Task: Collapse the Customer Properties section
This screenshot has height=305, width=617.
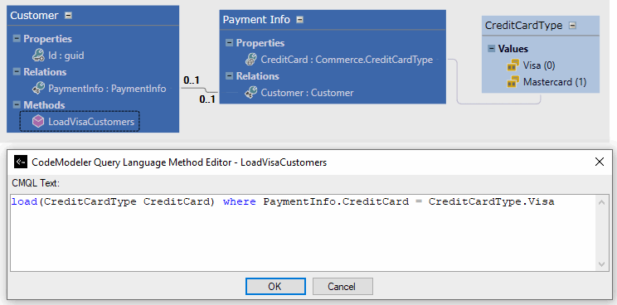Action: (17, 38)
